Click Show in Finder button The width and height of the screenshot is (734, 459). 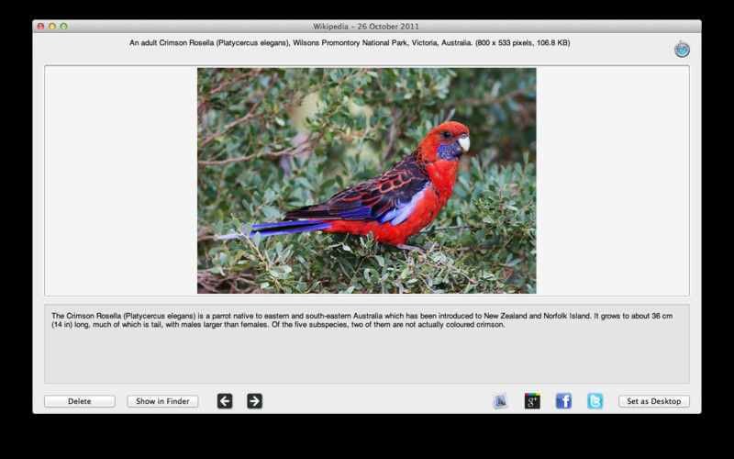click(162, 401)
